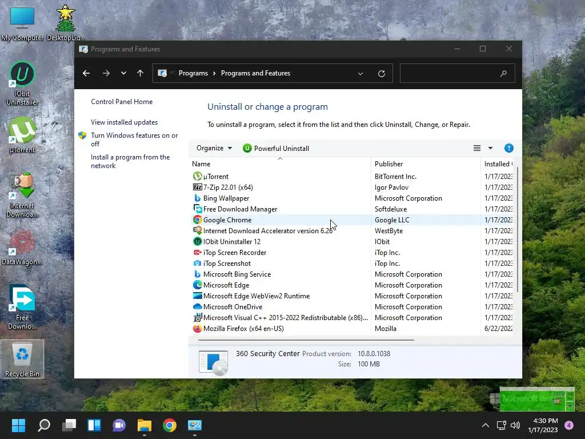Open Google Chrome from the taskbar

click(x=170, y=425)
